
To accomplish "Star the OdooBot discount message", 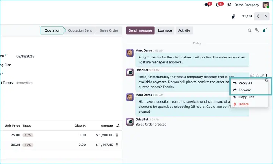I will [257, 76].
